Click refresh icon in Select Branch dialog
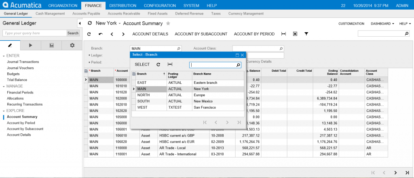The width and height of the screenshot is (414, 178). coord(158,64)
